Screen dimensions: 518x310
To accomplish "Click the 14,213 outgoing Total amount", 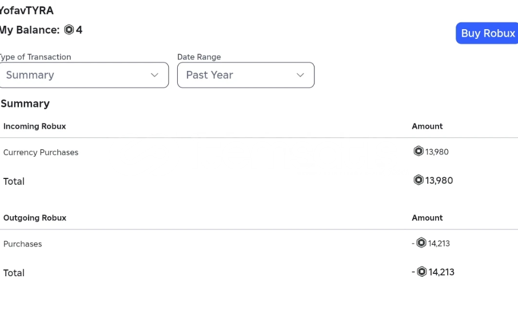I will [x=441, y=272].
